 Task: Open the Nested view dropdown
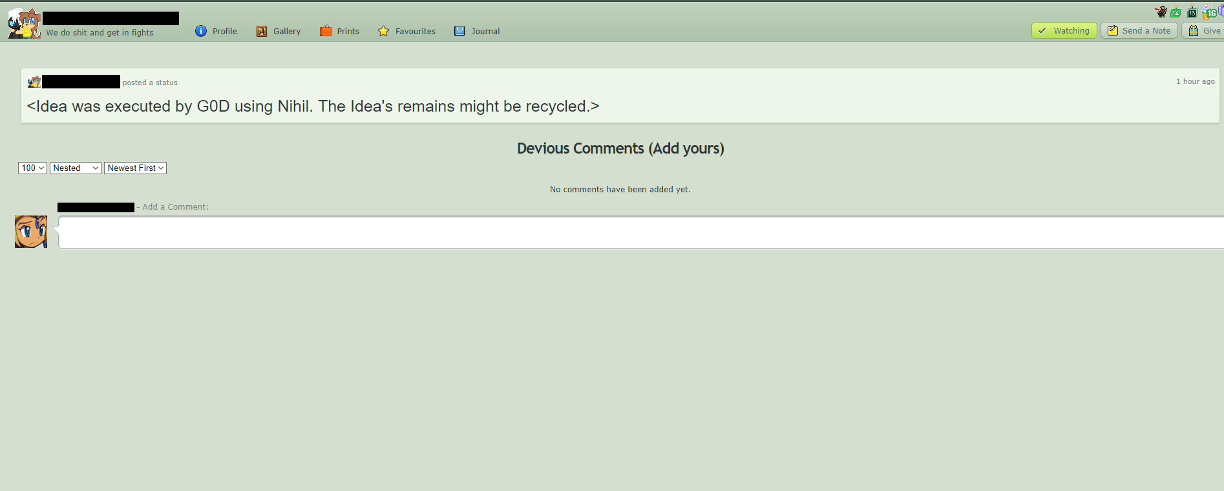76,168
